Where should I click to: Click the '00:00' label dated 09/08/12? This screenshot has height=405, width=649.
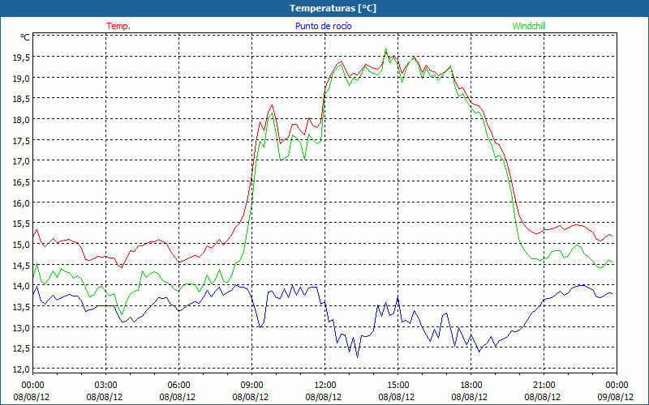coord(617,386)
